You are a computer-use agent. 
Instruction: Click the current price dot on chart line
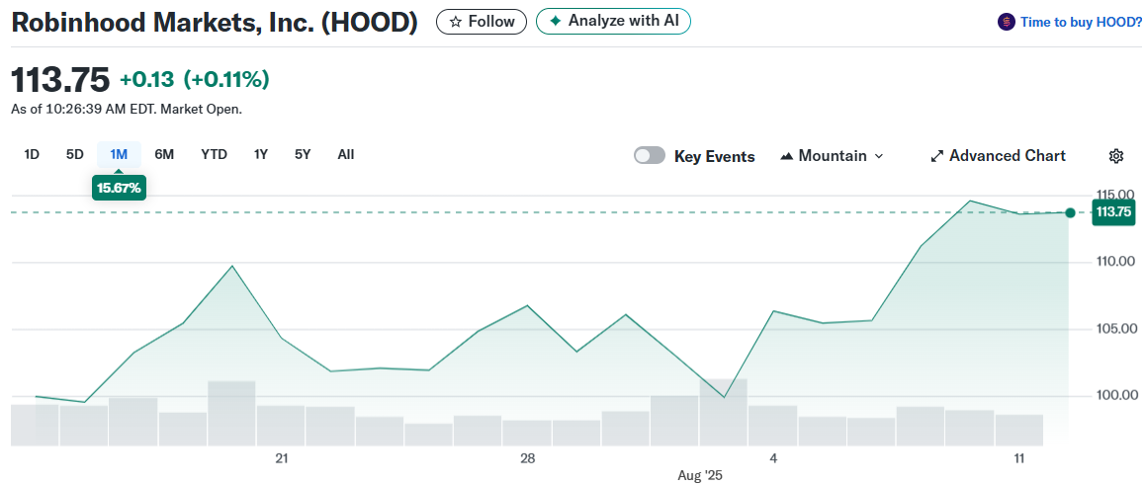[x=1070, y=212]
